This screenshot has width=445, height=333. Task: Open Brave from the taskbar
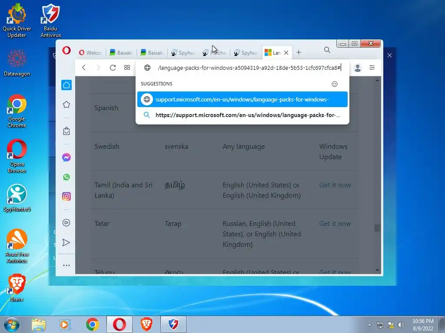click(147, 324)
